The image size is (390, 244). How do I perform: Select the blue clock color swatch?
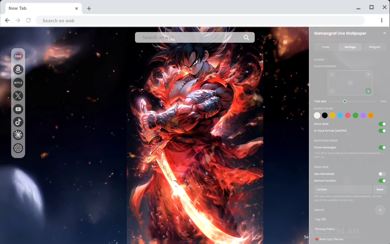tap(340, 115)
